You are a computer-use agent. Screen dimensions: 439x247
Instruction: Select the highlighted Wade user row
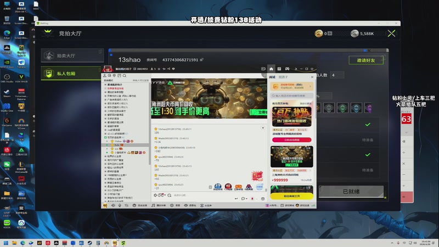[x=126, y=145]
